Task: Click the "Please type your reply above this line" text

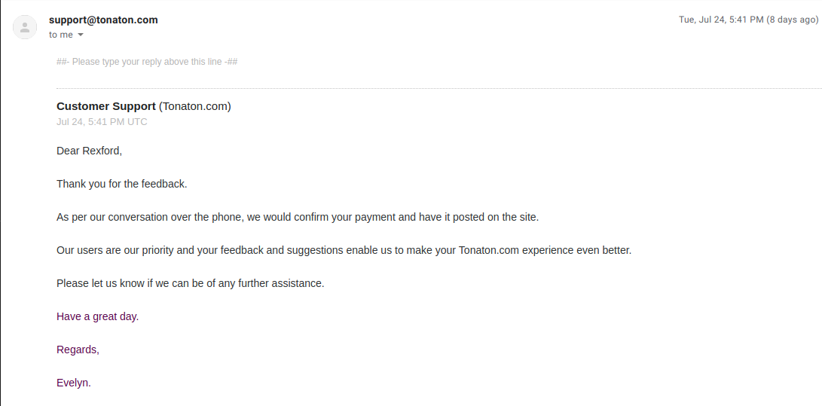Action: [147, 62]
